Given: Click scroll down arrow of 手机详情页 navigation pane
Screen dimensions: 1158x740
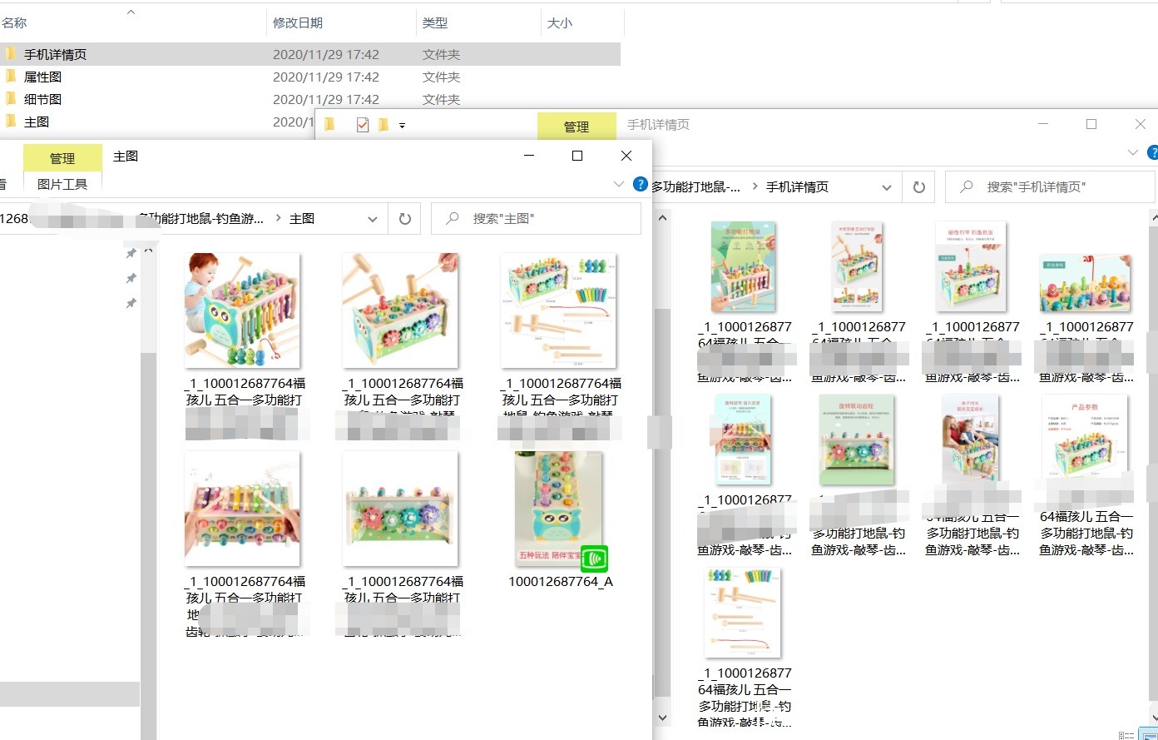Looking at the screenshot, I should point(663,717).
